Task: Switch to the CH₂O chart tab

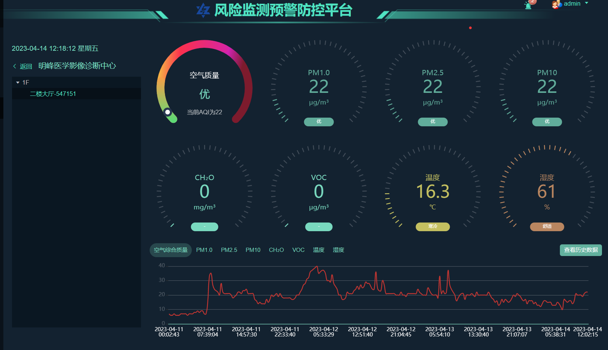Action: [x=276, y=250]
